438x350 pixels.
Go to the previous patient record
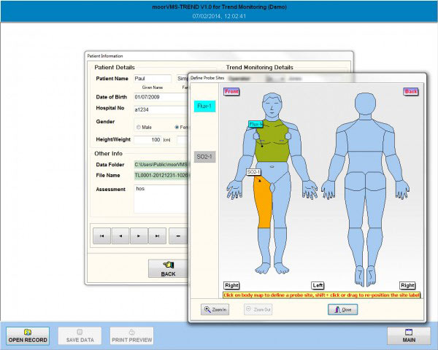(x=120, y=236)
